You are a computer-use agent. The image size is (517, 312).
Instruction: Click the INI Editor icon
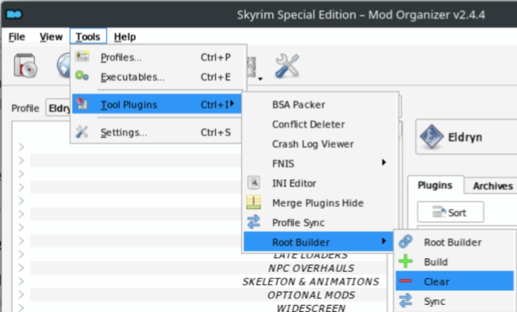(254, 182)
